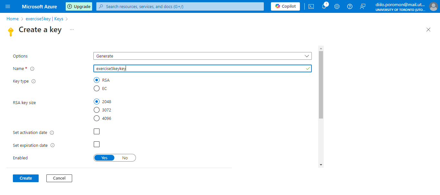440x195 pixels.
Task: Send feedback via the smiley icon
Action: pyautogui.click(x=362, y=6)
